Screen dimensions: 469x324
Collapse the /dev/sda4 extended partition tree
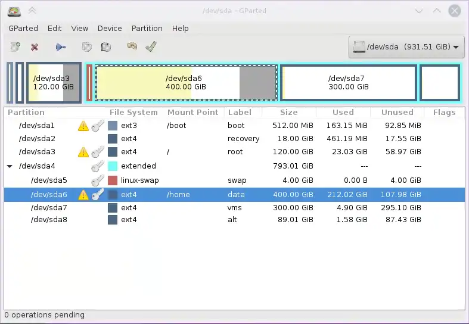(10, 166)
